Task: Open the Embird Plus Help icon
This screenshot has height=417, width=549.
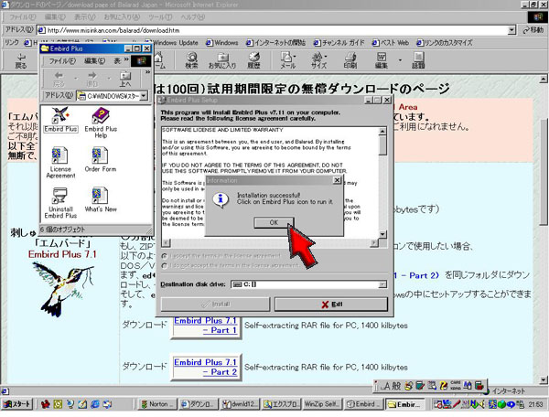Action: click(x=101, y=123)
